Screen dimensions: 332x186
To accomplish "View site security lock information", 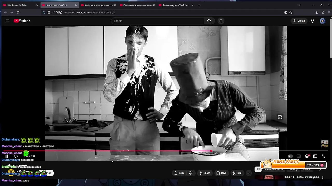I will 49,12.
